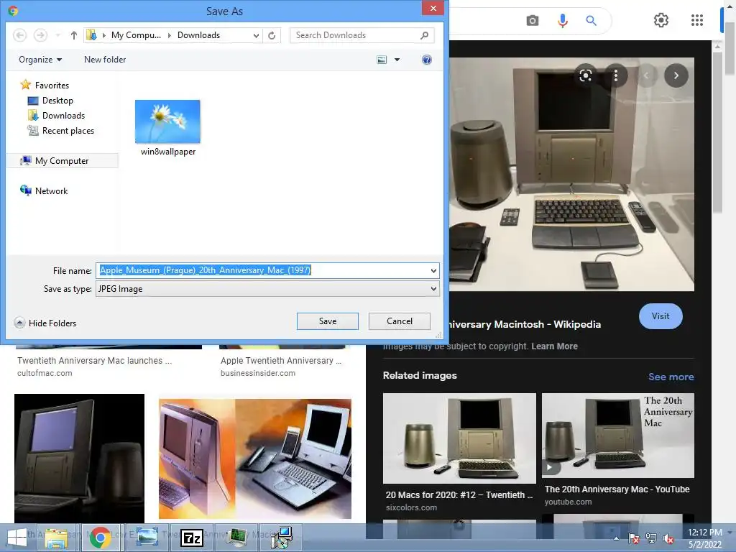Go to previous image with left chevron
This screenshot has height=552, width=736.
point(646,75)
